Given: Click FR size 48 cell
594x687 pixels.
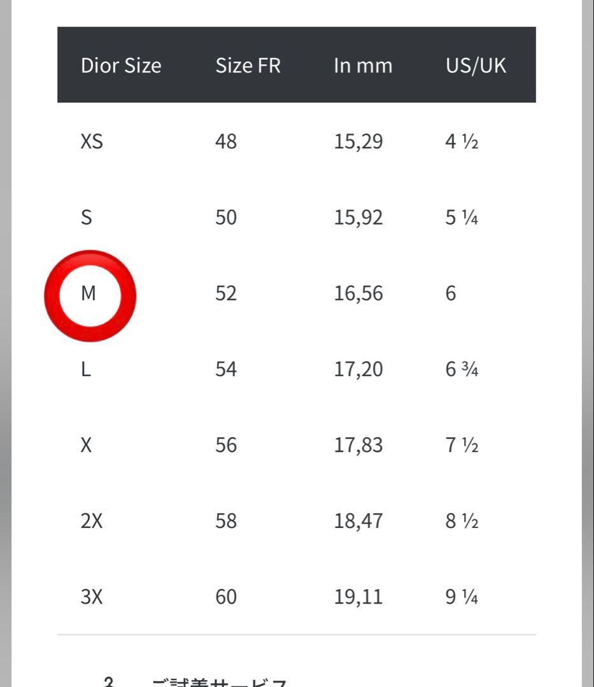Looking at the screenshot, I should (x=226, y=141).
